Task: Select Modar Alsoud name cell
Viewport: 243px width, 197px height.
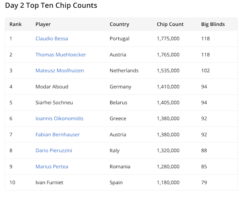Action: 52,87
